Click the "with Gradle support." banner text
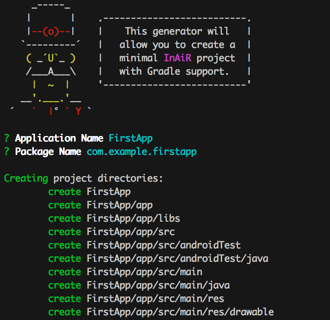 [x=174, y=72]
